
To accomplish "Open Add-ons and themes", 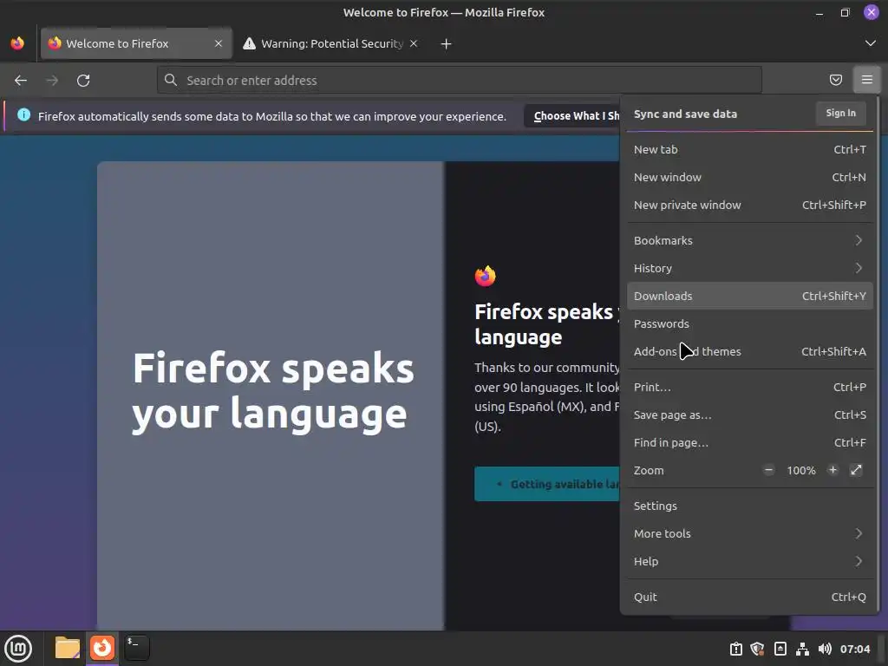I will click(x=750, y=352).
